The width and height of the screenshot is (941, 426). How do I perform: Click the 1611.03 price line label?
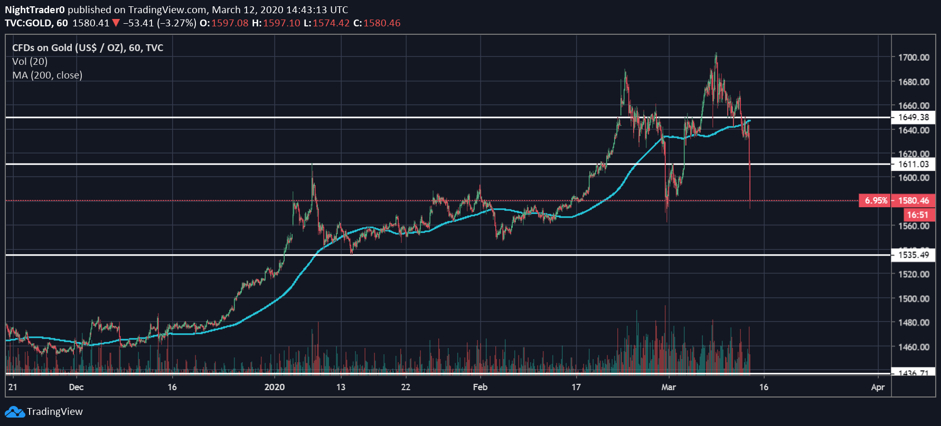[914, 164]
